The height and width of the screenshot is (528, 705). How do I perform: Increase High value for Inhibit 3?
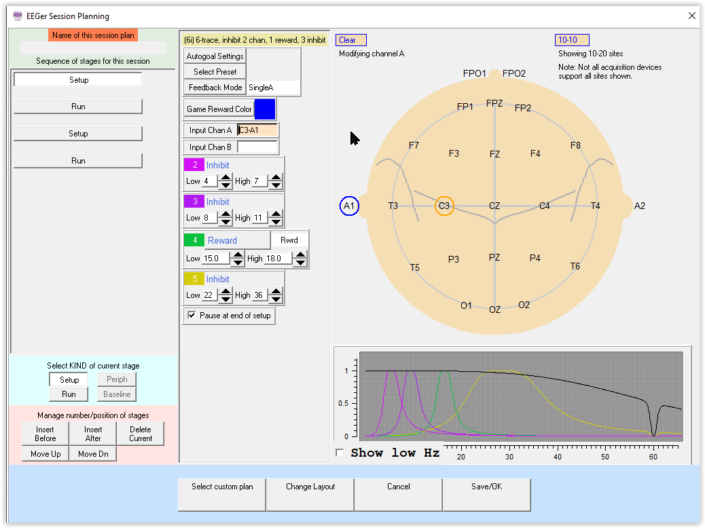(x=276, y=214)
